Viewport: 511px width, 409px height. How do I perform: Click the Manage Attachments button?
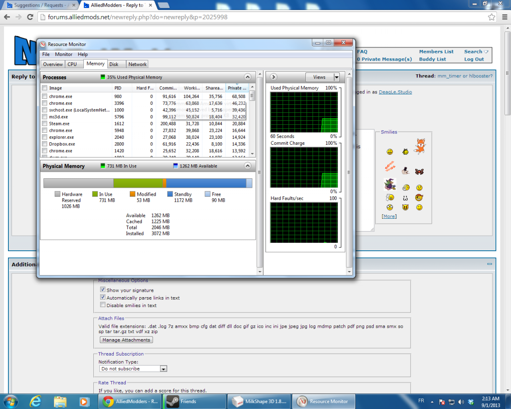pyautogui.click(x=126, y=340)
